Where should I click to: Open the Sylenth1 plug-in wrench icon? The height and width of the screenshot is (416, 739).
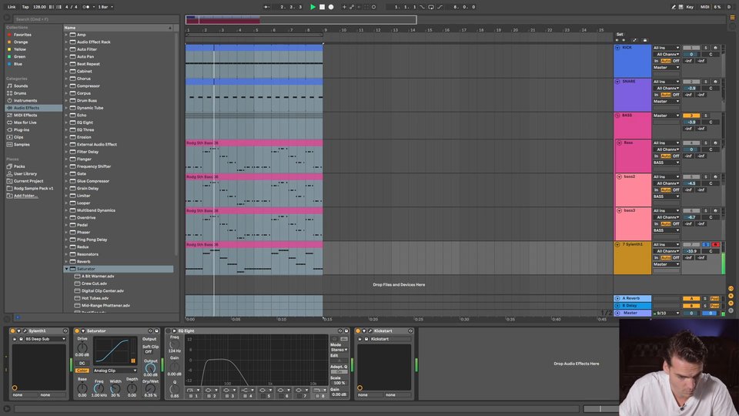pyautogui.click(x=25, y=331)
